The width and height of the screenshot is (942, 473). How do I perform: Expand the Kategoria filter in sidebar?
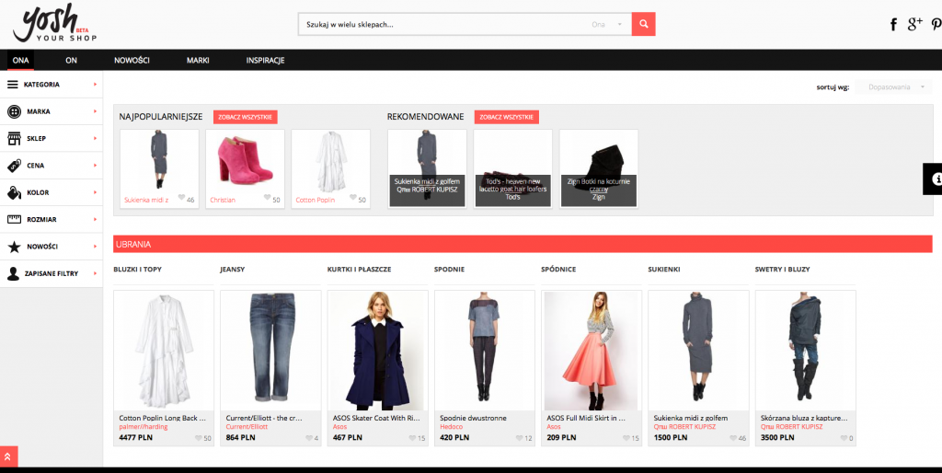pyautogui.click(x=51, y=85)
